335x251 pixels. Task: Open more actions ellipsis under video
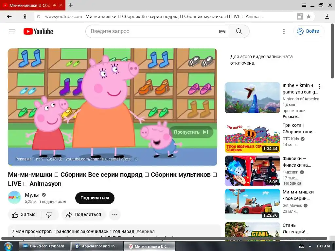click(115, 214)
